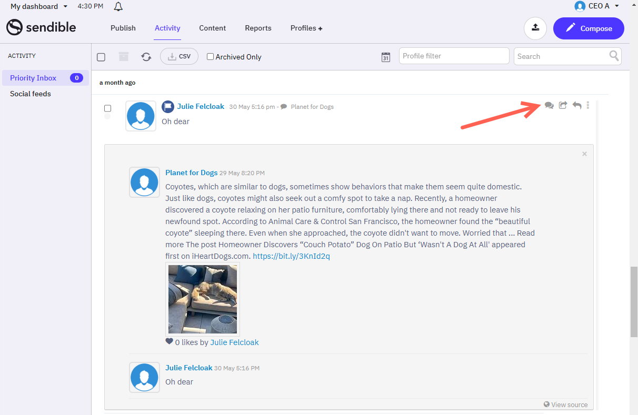Click Julie Felcloak in the likes line
This screenshot has width=638, height=415.
click(x=234, y=342)
